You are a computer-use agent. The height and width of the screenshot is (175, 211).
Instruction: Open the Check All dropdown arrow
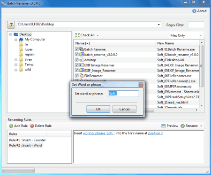point(98,35)
